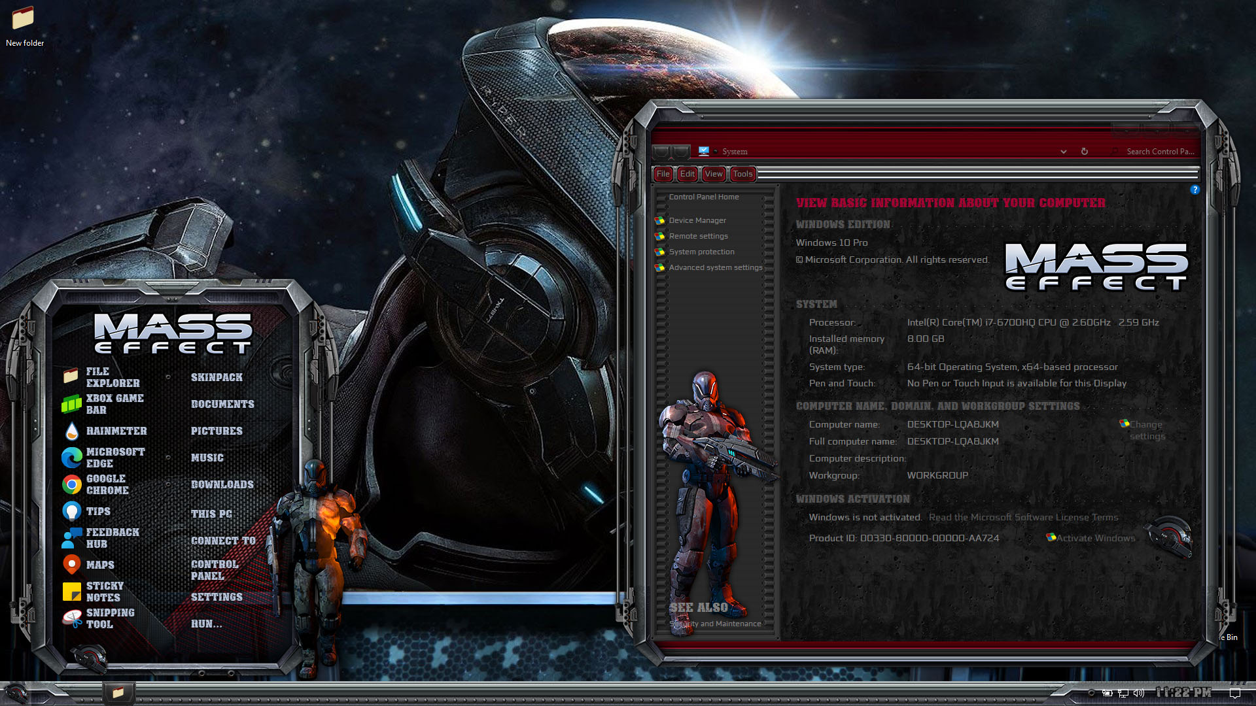The width and height of the screenshot is (1256, 706).
Task: Click the breadcrumb arrow before System
Action: [716, 152]
